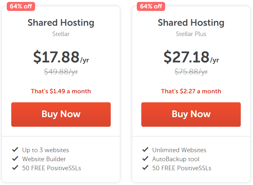Click the $17.88/yr price
The height and width of the screenshot is (185, 253).
coord(61,57)
